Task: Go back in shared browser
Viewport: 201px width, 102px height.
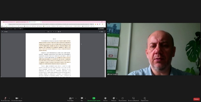Action: pyautogui.click(x=2, y=24)
